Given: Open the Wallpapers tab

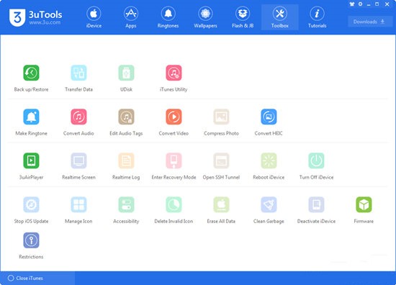Looking at the screenshot, I should pos(205,17).
